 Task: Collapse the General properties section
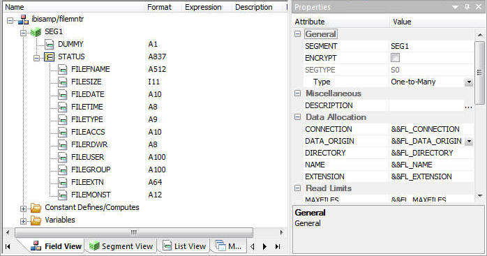pyautogui.click(x=297, y=34)
